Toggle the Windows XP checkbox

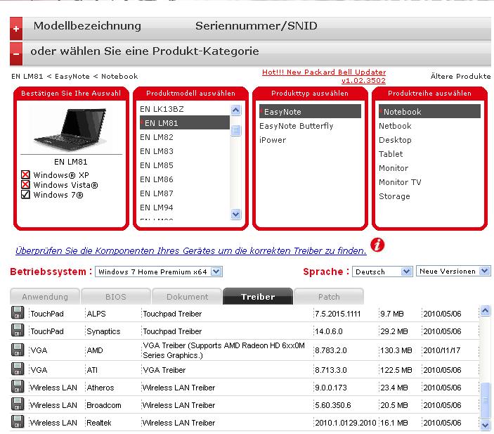pos(25,174)
